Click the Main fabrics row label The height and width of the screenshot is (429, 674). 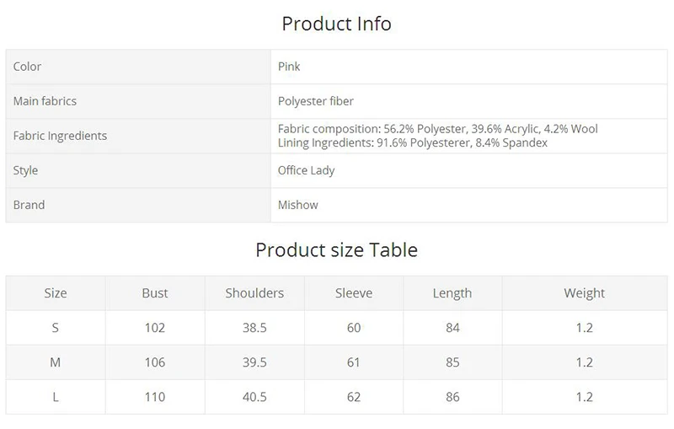pos(45,101)
